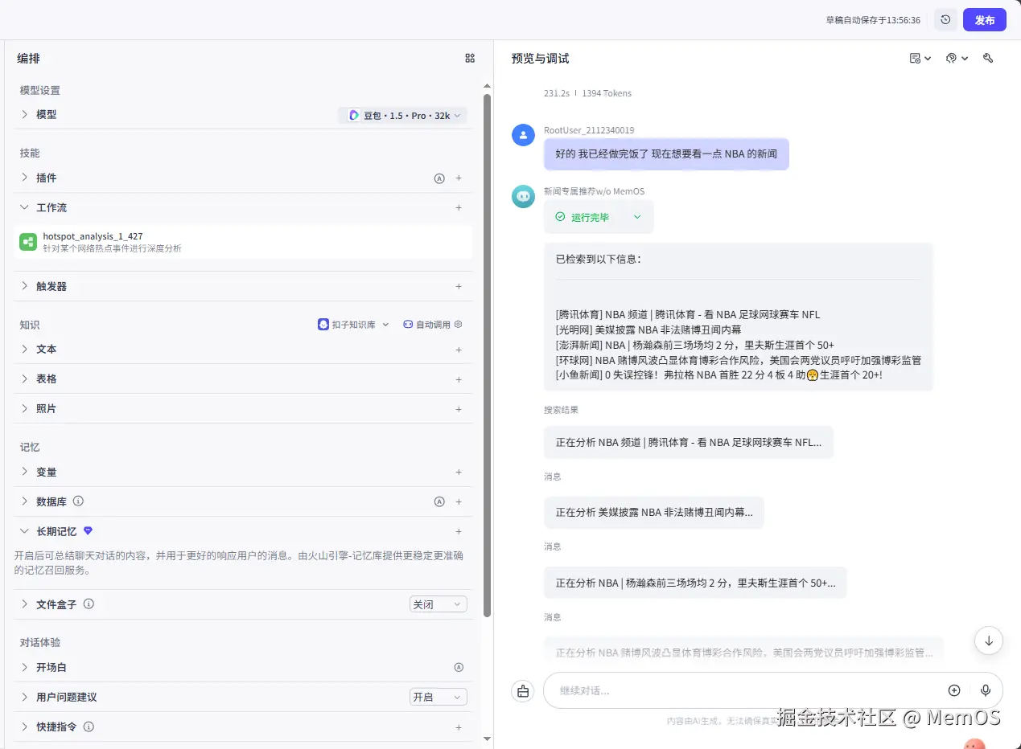Add a plugin with the 插件 plus icon
This screenshot has width=1021, height=749.
[459, 178]
